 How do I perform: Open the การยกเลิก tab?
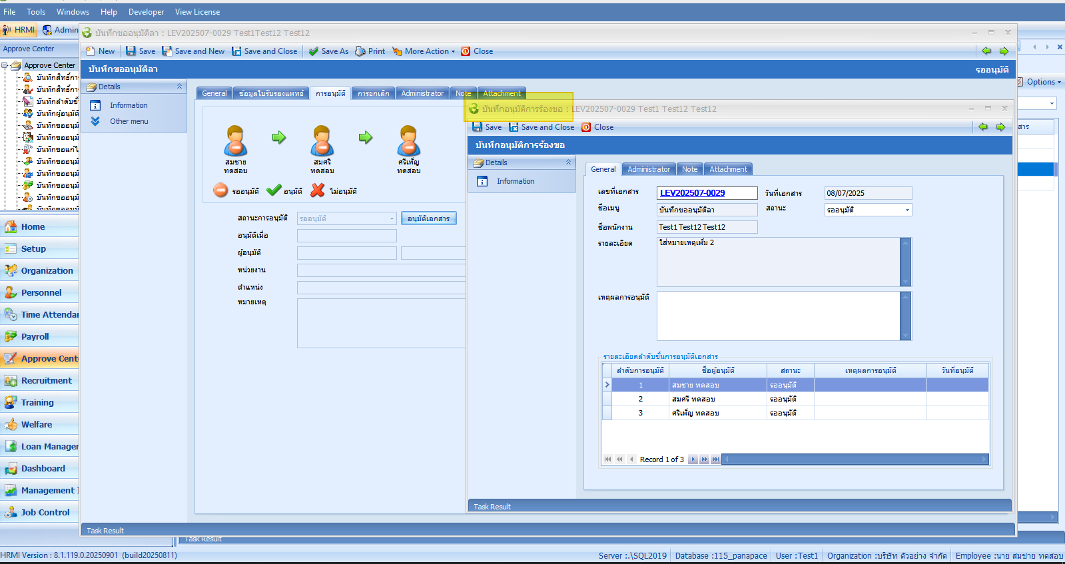pos(373,93)
